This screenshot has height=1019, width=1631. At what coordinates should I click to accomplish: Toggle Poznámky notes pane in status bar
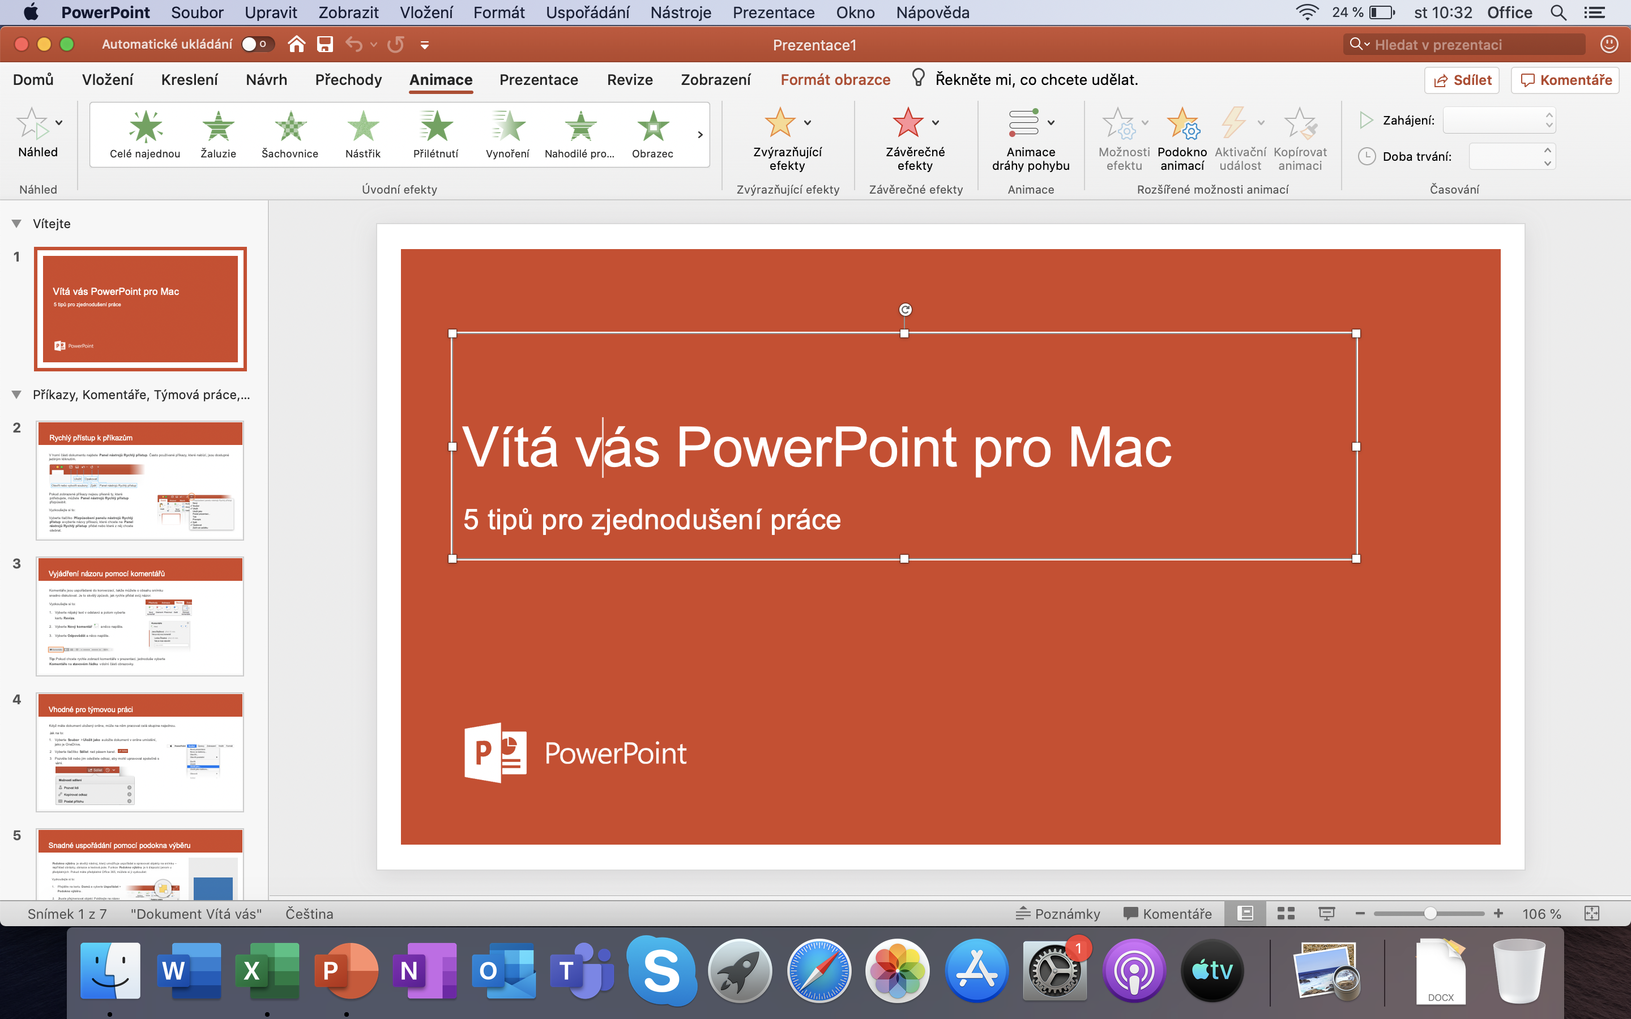[x=1057, y=913]
